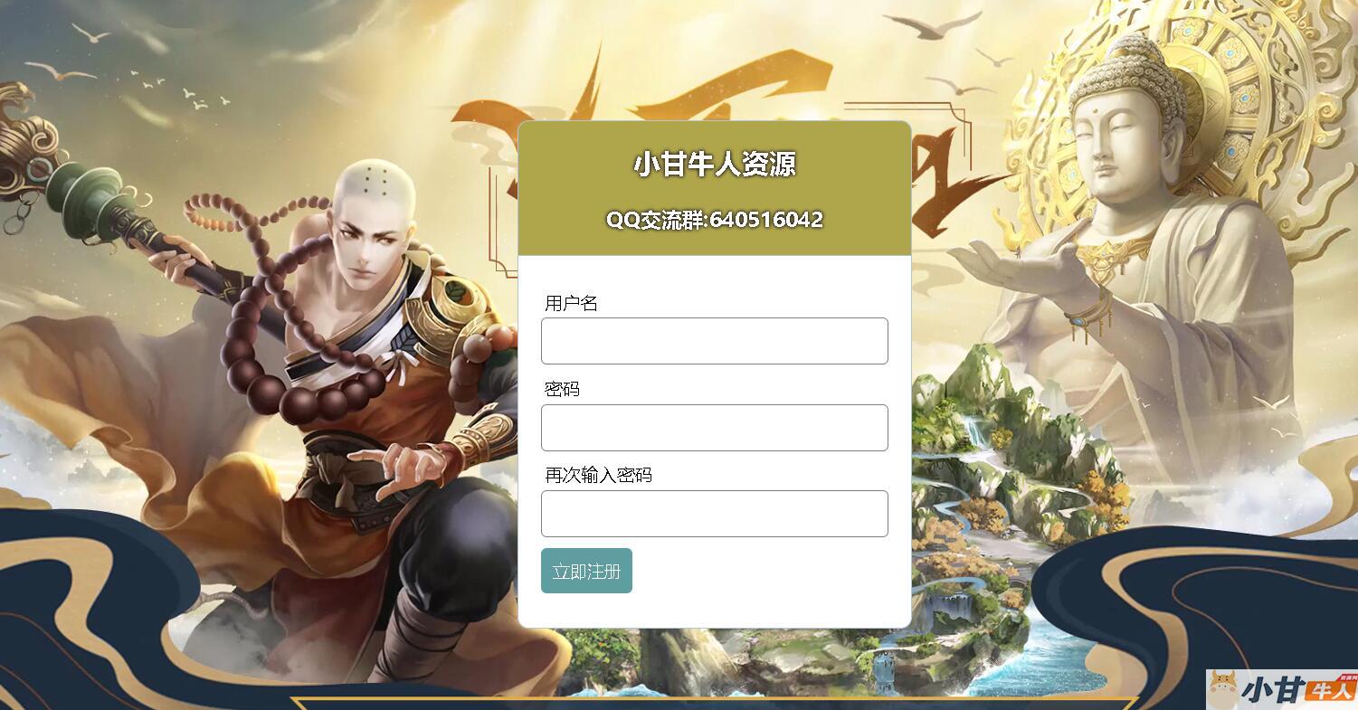1358x710 pixels.
Task: Click the 小甘牛人资源 heading title
Action: click(715, 165)
